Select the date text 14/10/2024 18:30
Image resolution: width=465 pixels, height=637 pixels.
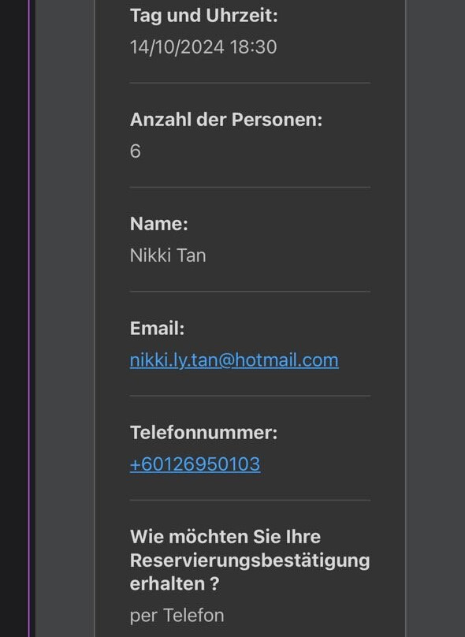pos(203,47)
